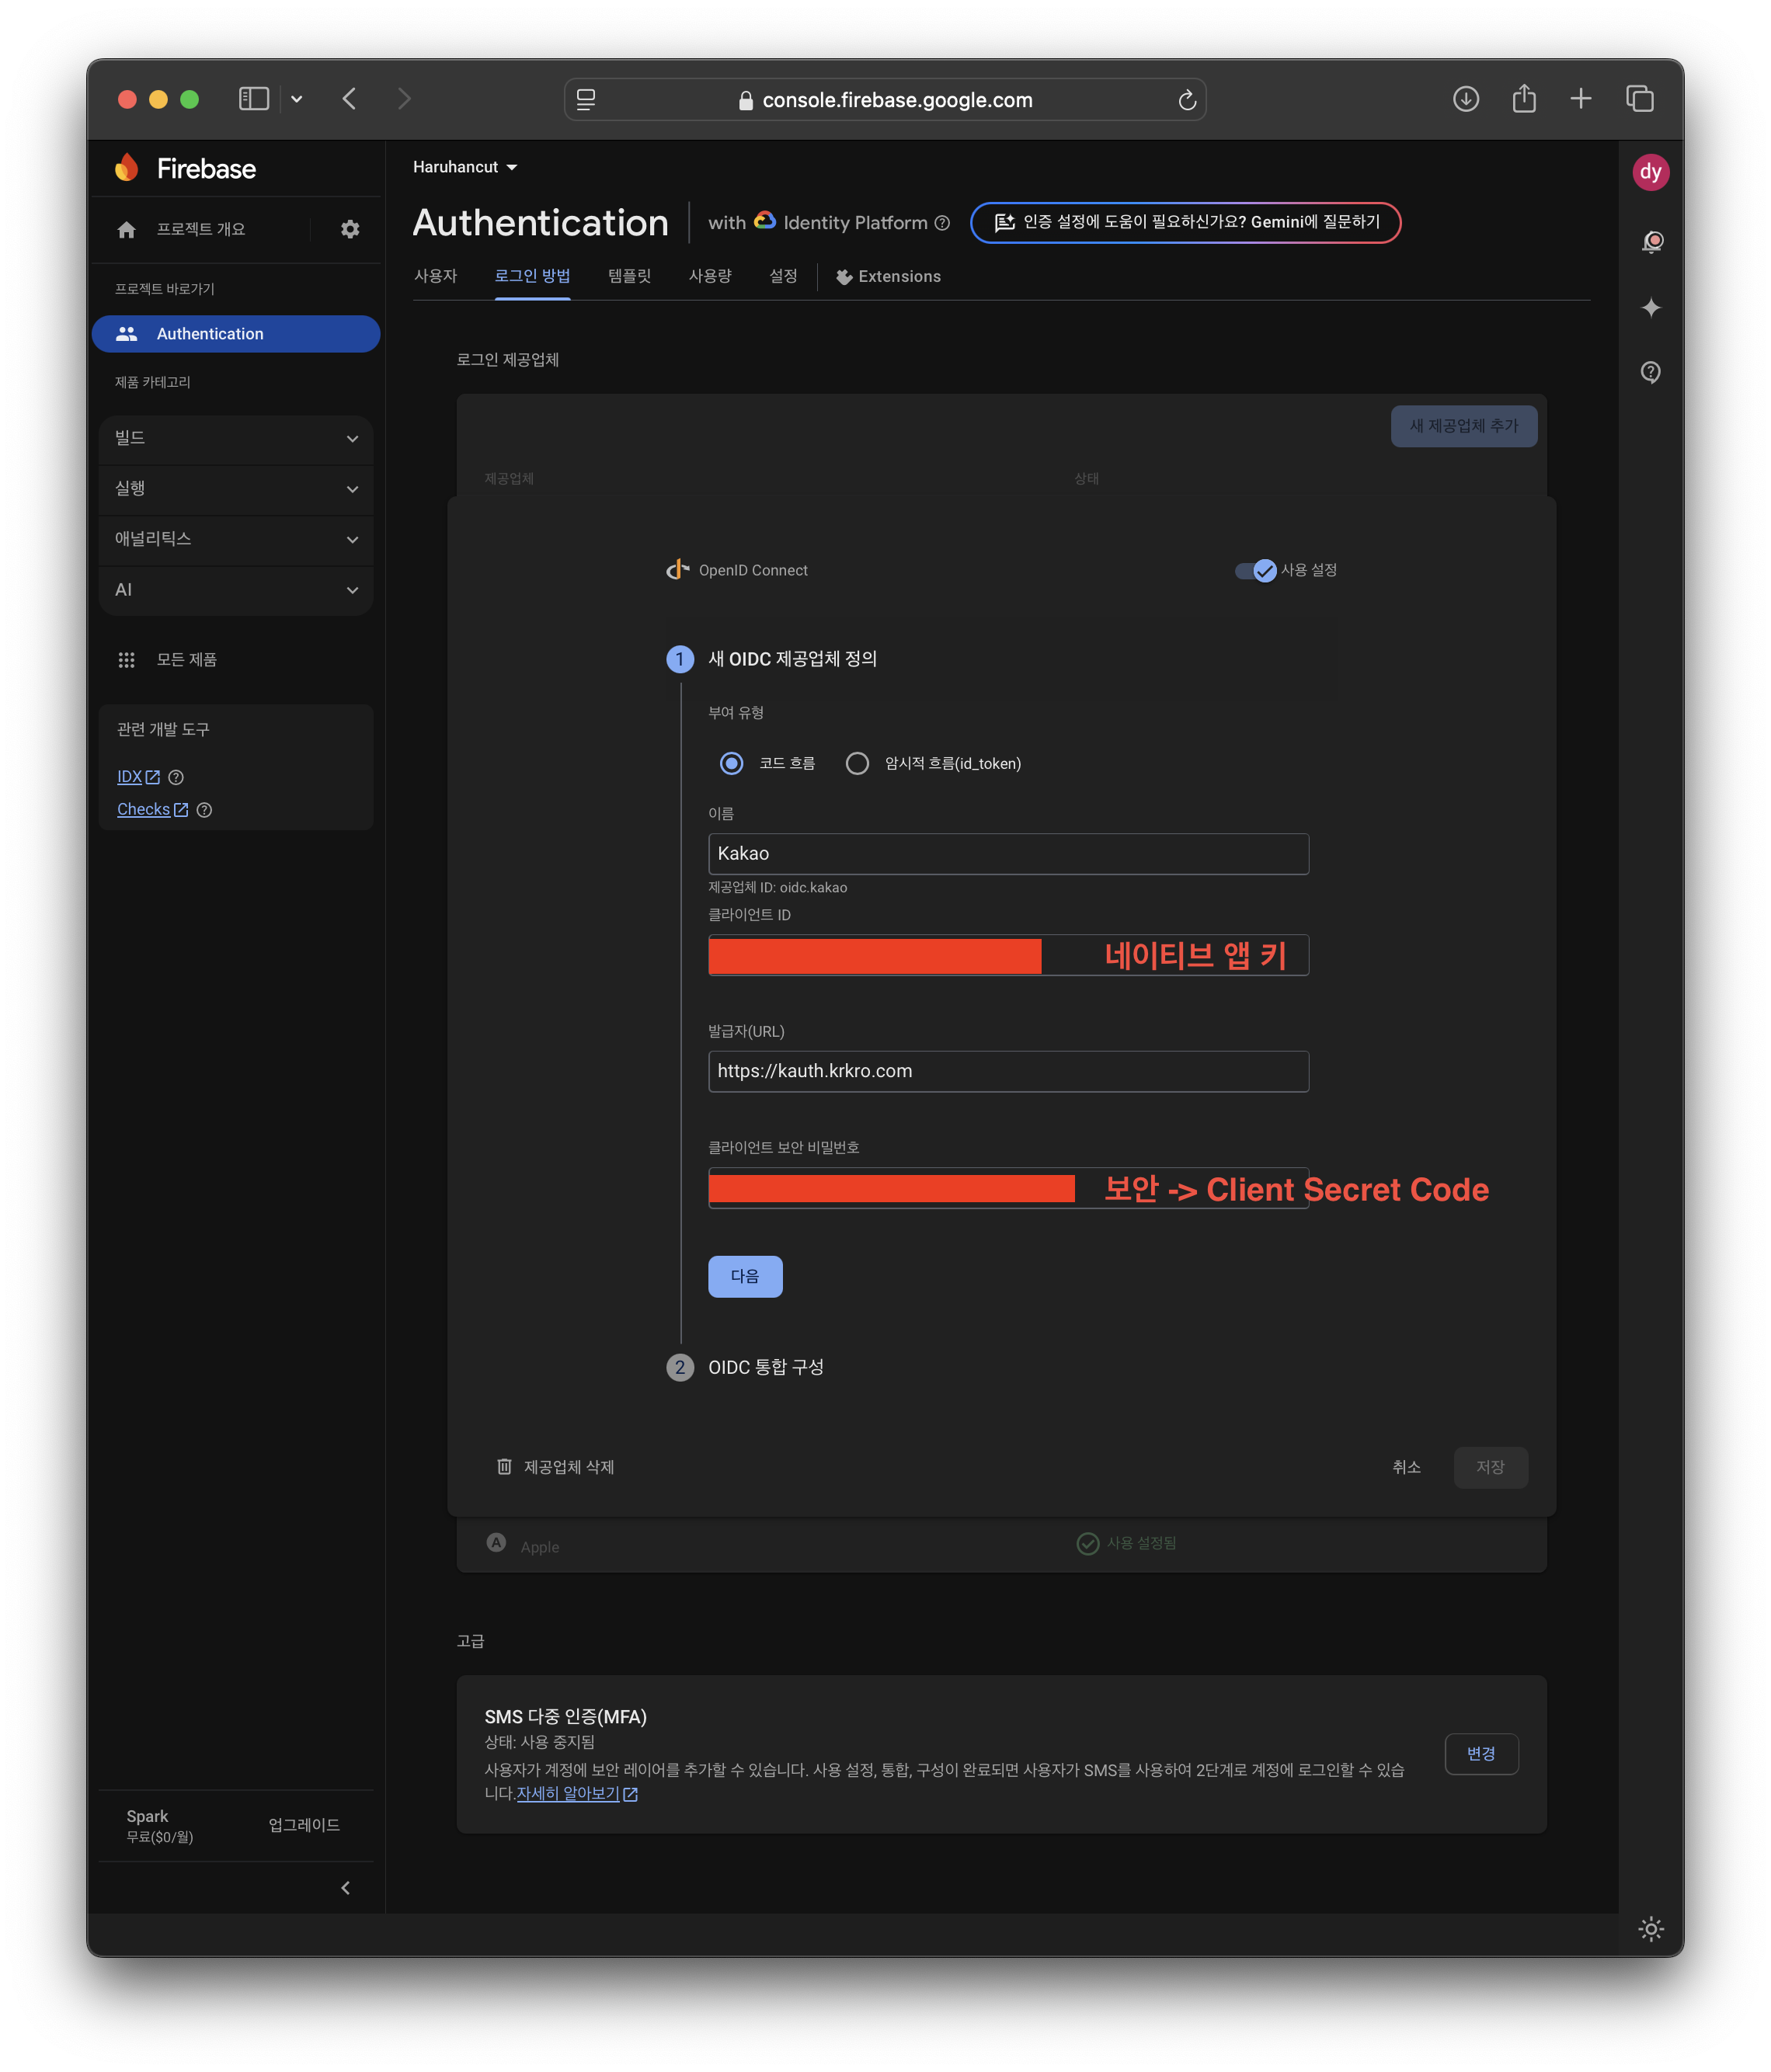Open Safari sidebar dropdown arrow
This screenshot has height=2072, width=1771.
coord(297,99)
